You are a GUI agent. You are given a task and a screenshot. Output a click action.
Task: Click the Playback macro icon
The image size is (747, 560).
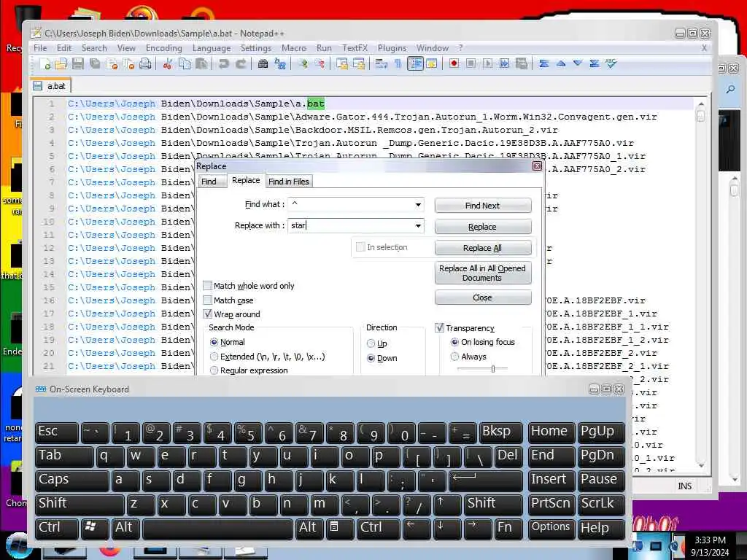click(x=487, y=63)
